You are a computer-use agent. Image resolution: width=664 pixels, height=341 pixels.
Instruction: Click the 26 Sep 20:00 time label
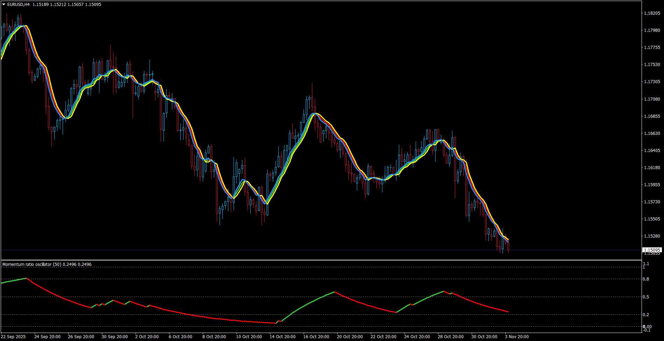click(x=81, y=337)
